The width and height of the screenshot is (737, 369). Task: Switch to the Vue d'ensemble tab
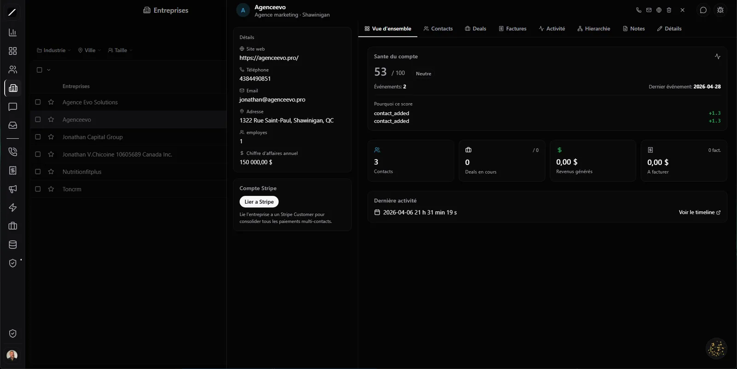coord(388,29)
